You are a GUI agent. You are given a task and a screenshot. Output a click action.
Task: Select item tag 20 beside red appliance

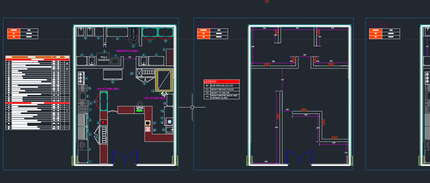(x=154, y=130)
